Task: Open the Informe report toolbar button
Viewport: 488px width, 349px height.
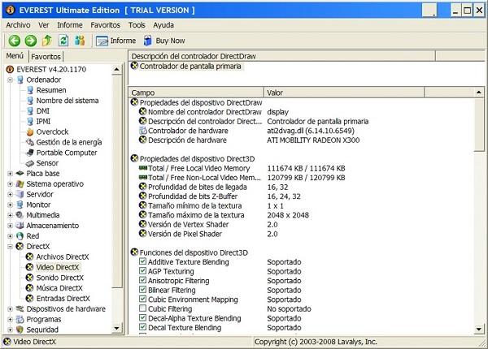Action: [x=115, y=41]
